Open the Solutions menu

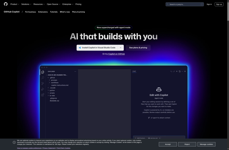[x=26, y=4]
